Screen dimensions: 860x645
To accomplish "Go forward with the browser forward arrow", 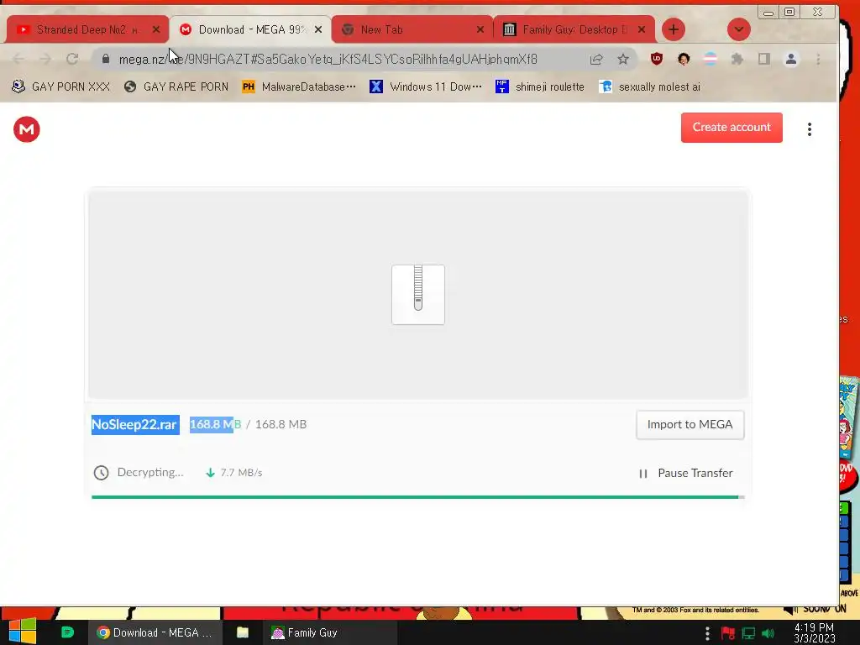I will 45,60.
